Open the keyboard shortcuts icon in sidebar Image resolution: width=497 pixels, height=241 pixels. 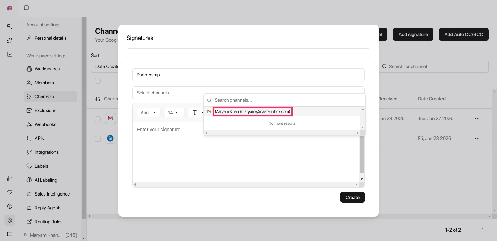coord(10,234)
